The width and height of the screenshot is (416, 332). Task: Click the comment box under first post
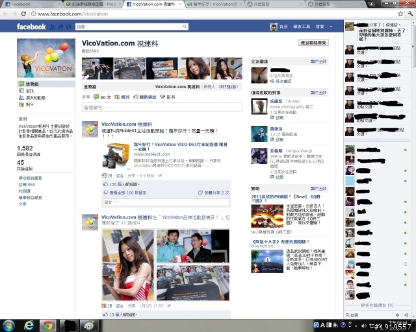point(166,202)
